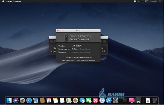Click the folder browse icon in main window
The image size is (164, 105).
[51, 52]
